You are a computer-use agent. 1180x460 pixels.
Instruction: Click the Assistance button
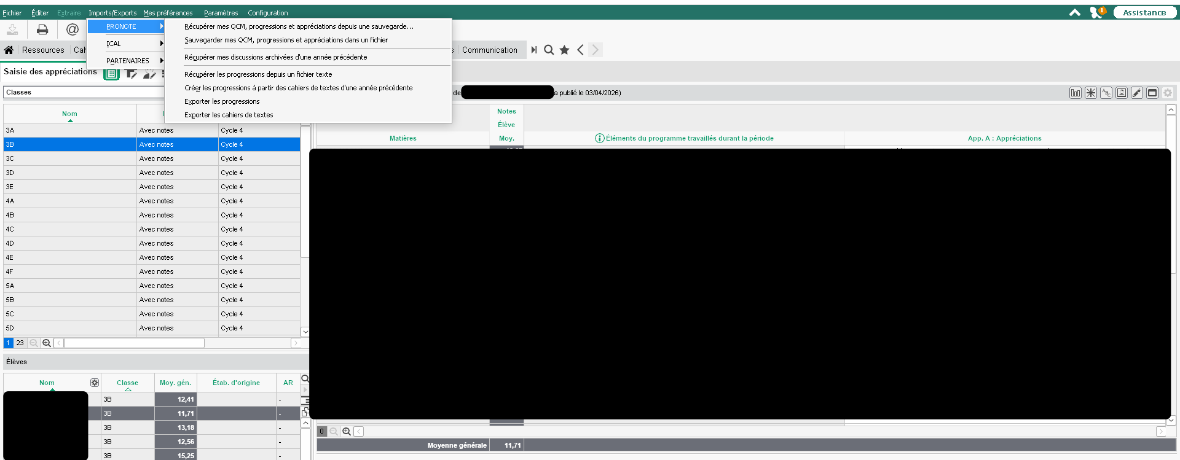click(1144, 12)
